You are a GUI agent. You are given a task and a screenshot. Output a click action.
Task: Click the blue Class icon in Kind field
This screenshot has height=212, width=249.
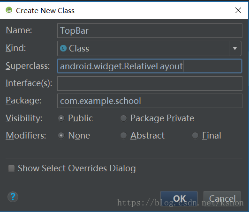coord(63,48)
